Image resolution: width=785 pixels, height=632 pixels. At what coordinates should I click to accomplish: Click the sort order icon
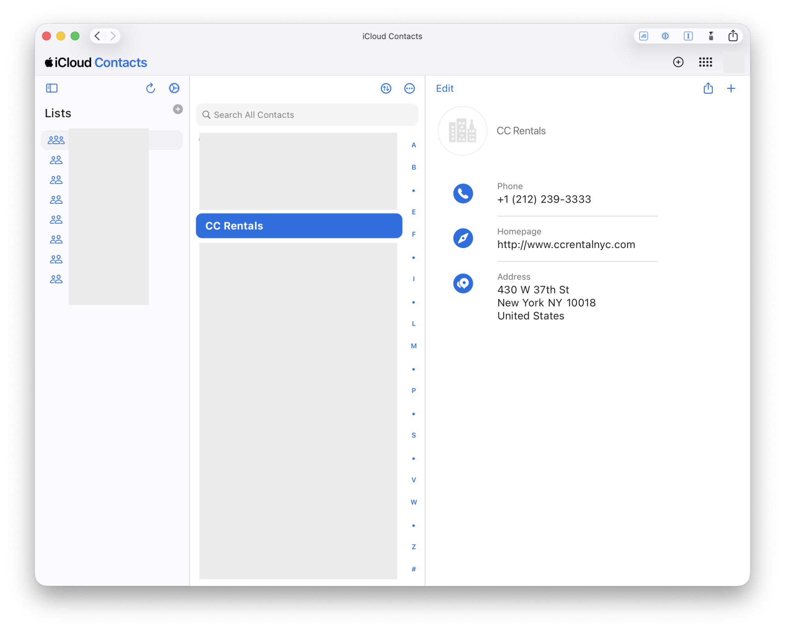[x=386, y=88]
